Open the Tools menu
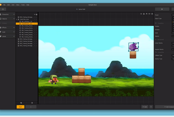 click(23, 5)
